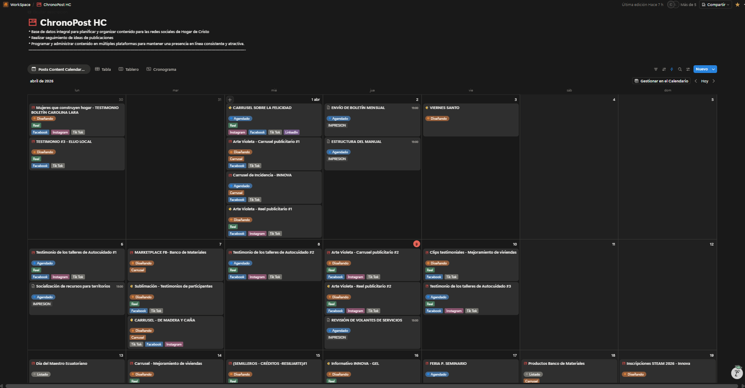
Task: Advance to the next month with right chevron
Action: [x=714, y=81]
